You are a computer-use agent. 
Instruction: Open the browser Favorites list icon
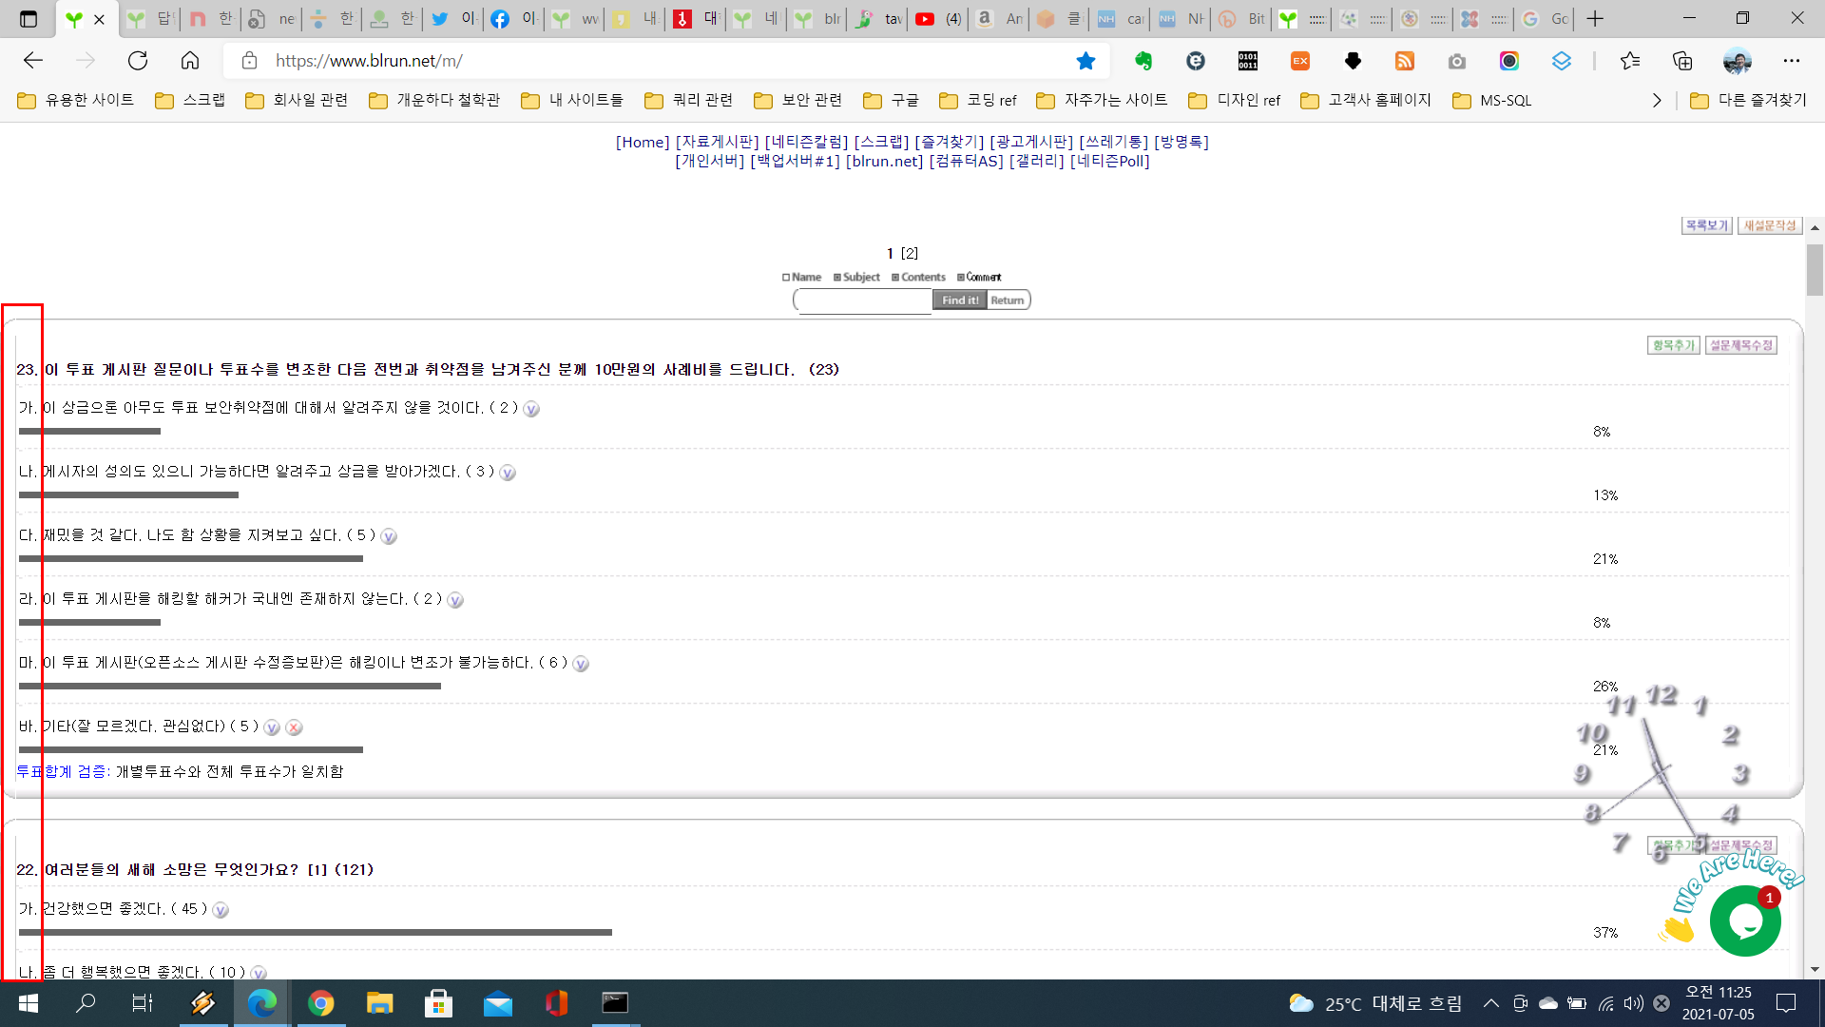click(1630, 61)
